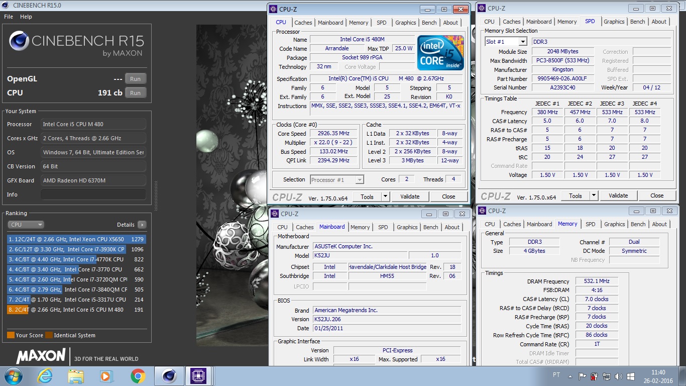The width and height of the screenshot is (686, 386).
Task: Click Validate in CPU tab window
Action: pos(410,197)
